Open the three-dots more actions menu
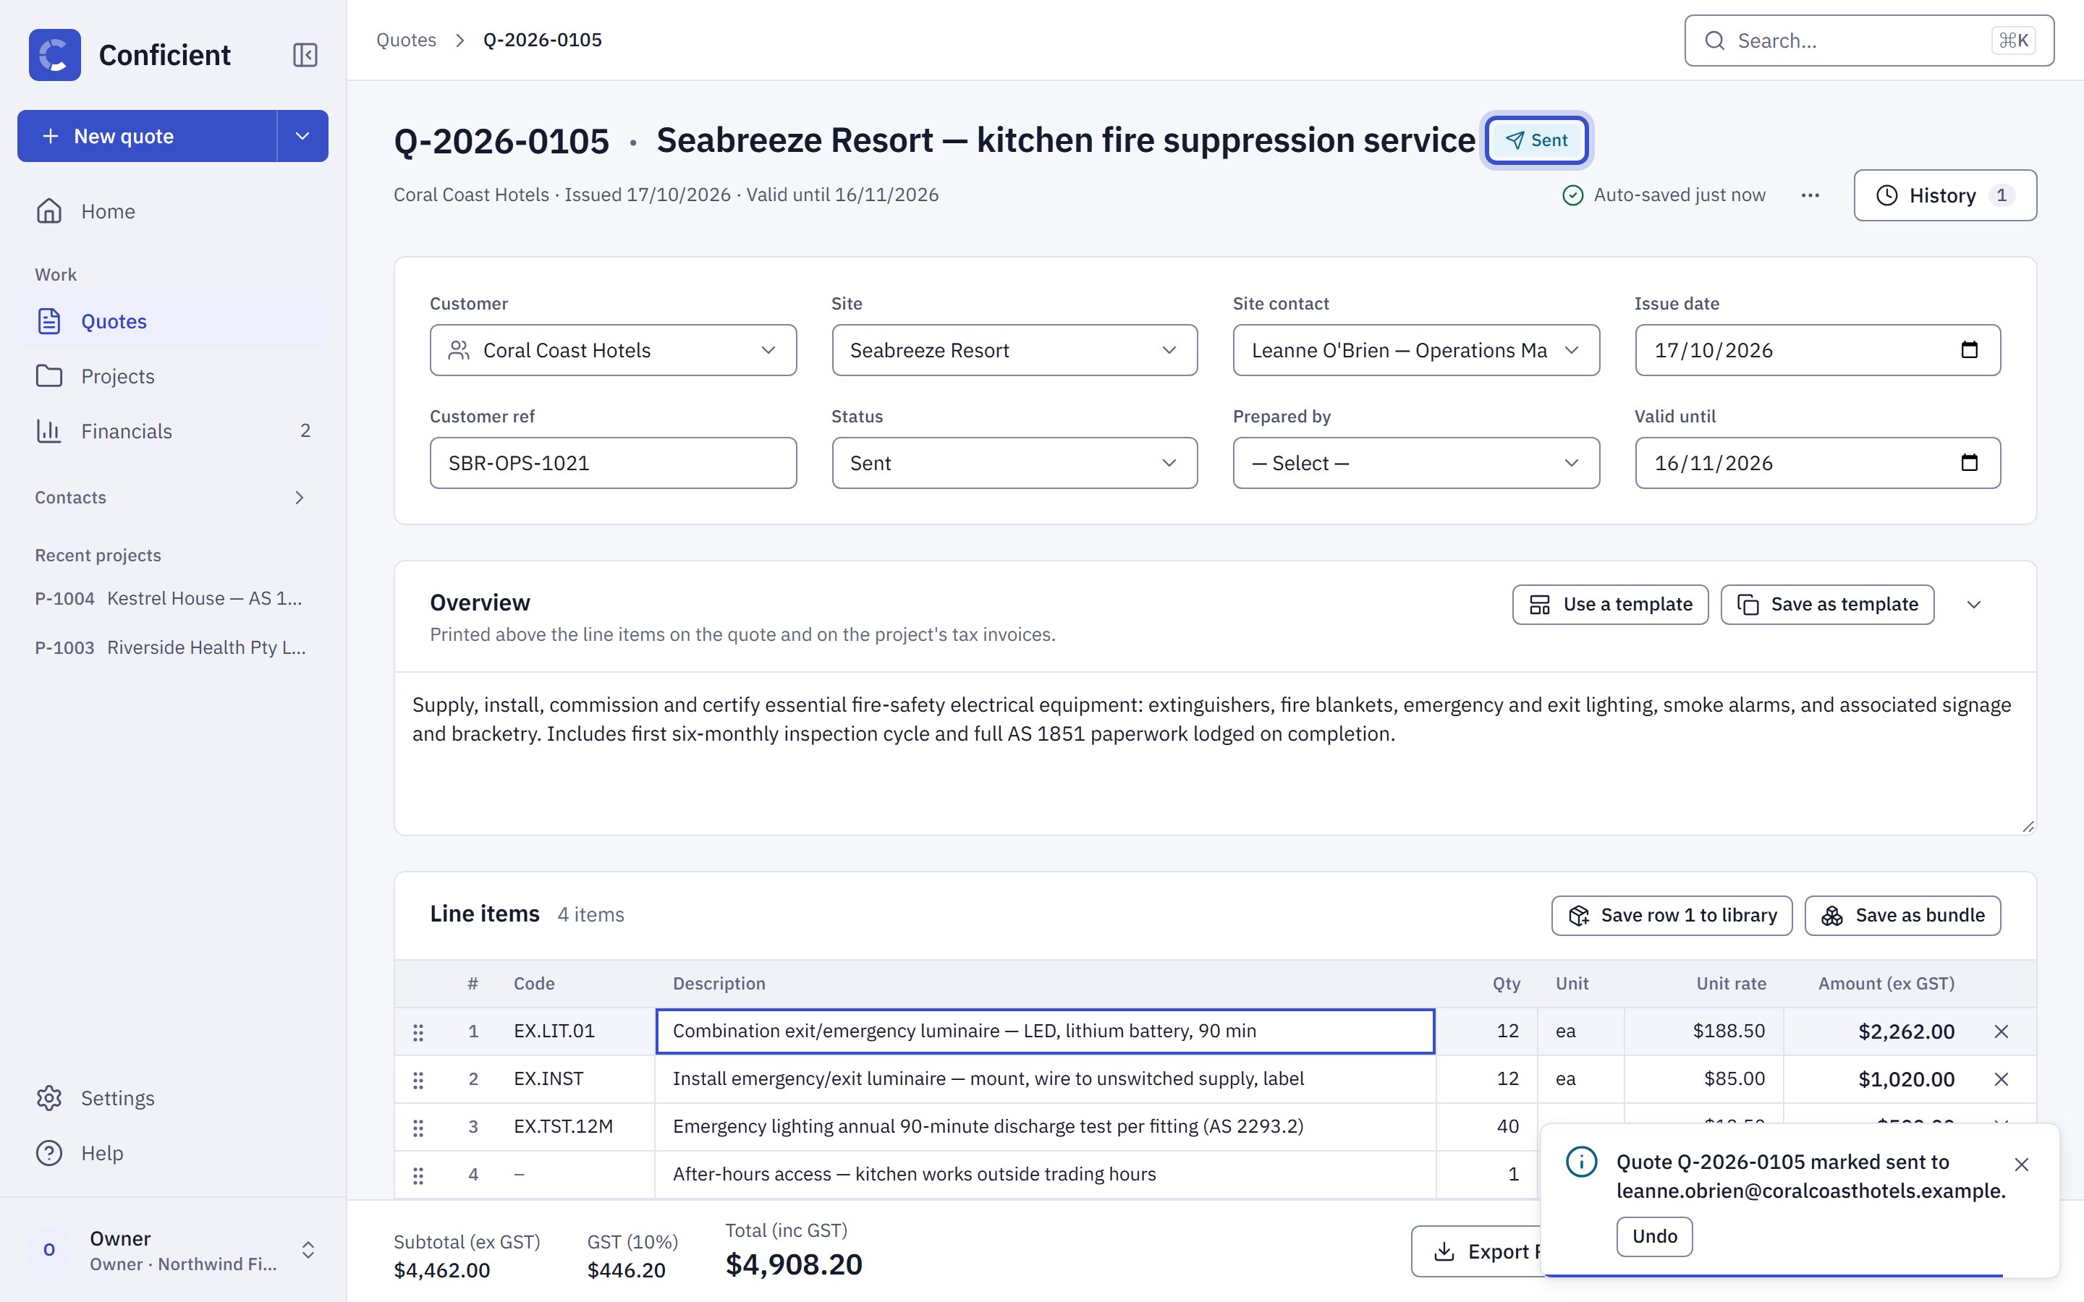 coord(1810,195)
